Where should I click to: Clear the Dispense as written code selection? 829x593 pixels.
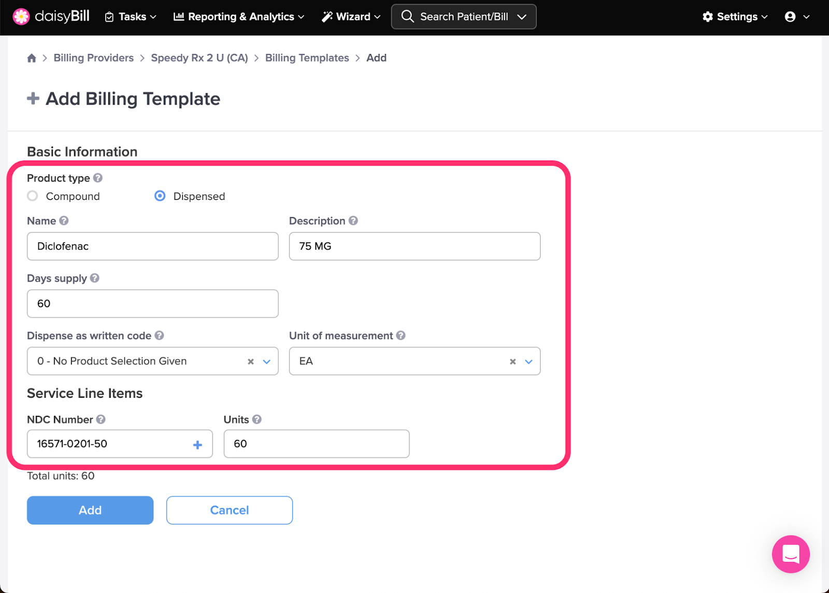click(x=251, y=361)
